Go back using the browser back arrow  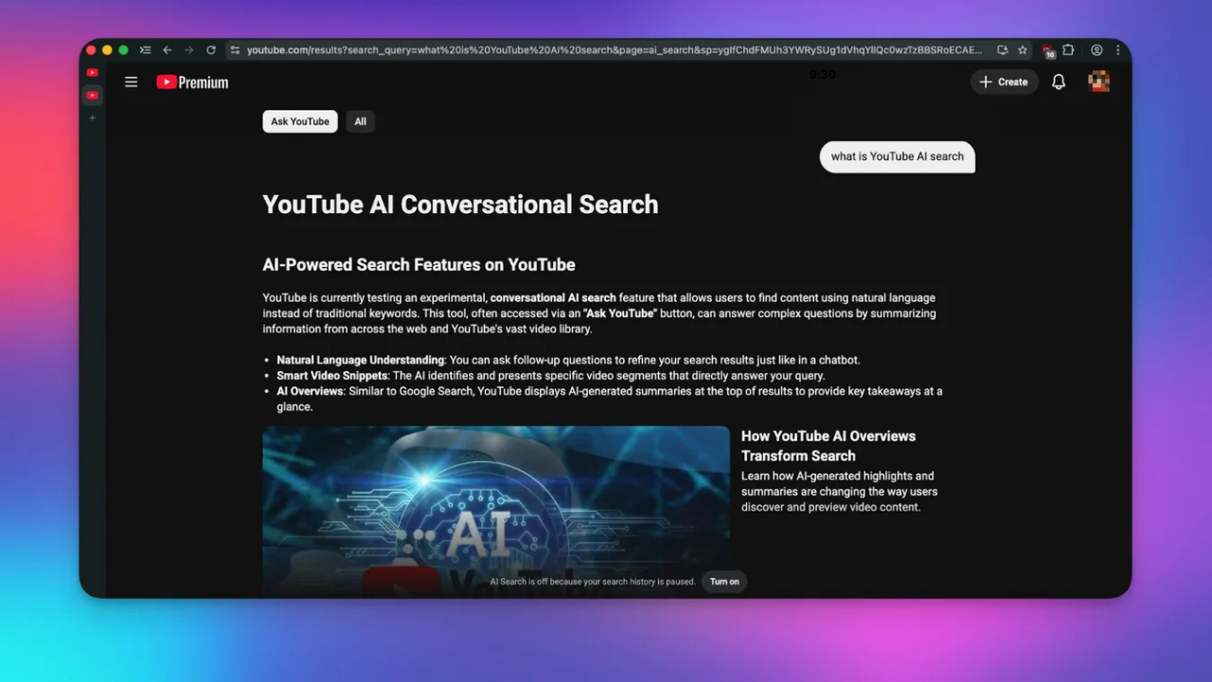pyautogui.click(x=167, y=50)
